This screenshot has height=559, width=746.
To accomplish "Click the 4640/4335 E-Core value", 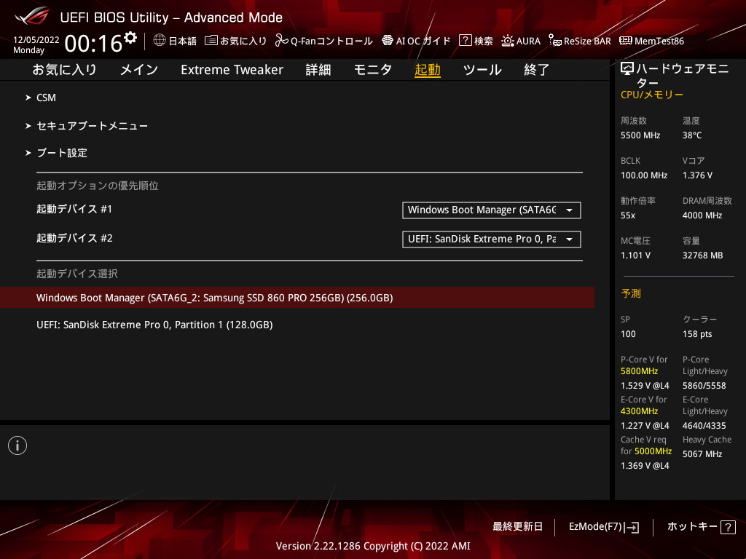I will [x=704, y=425].
